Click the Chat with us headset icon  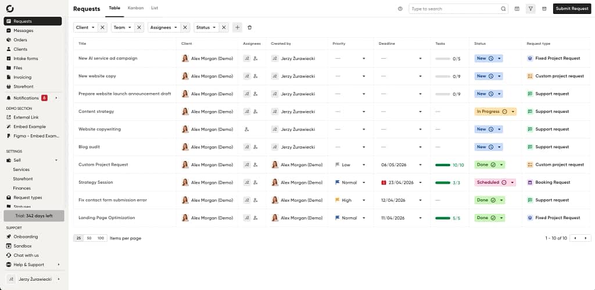pos(9,256)
